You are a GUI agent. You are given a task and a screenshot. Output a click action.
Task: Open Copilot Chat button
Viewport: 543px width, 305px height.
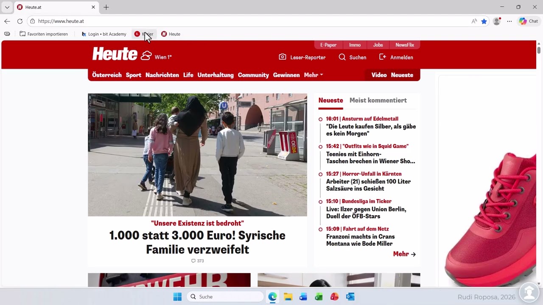click(529, 21)
